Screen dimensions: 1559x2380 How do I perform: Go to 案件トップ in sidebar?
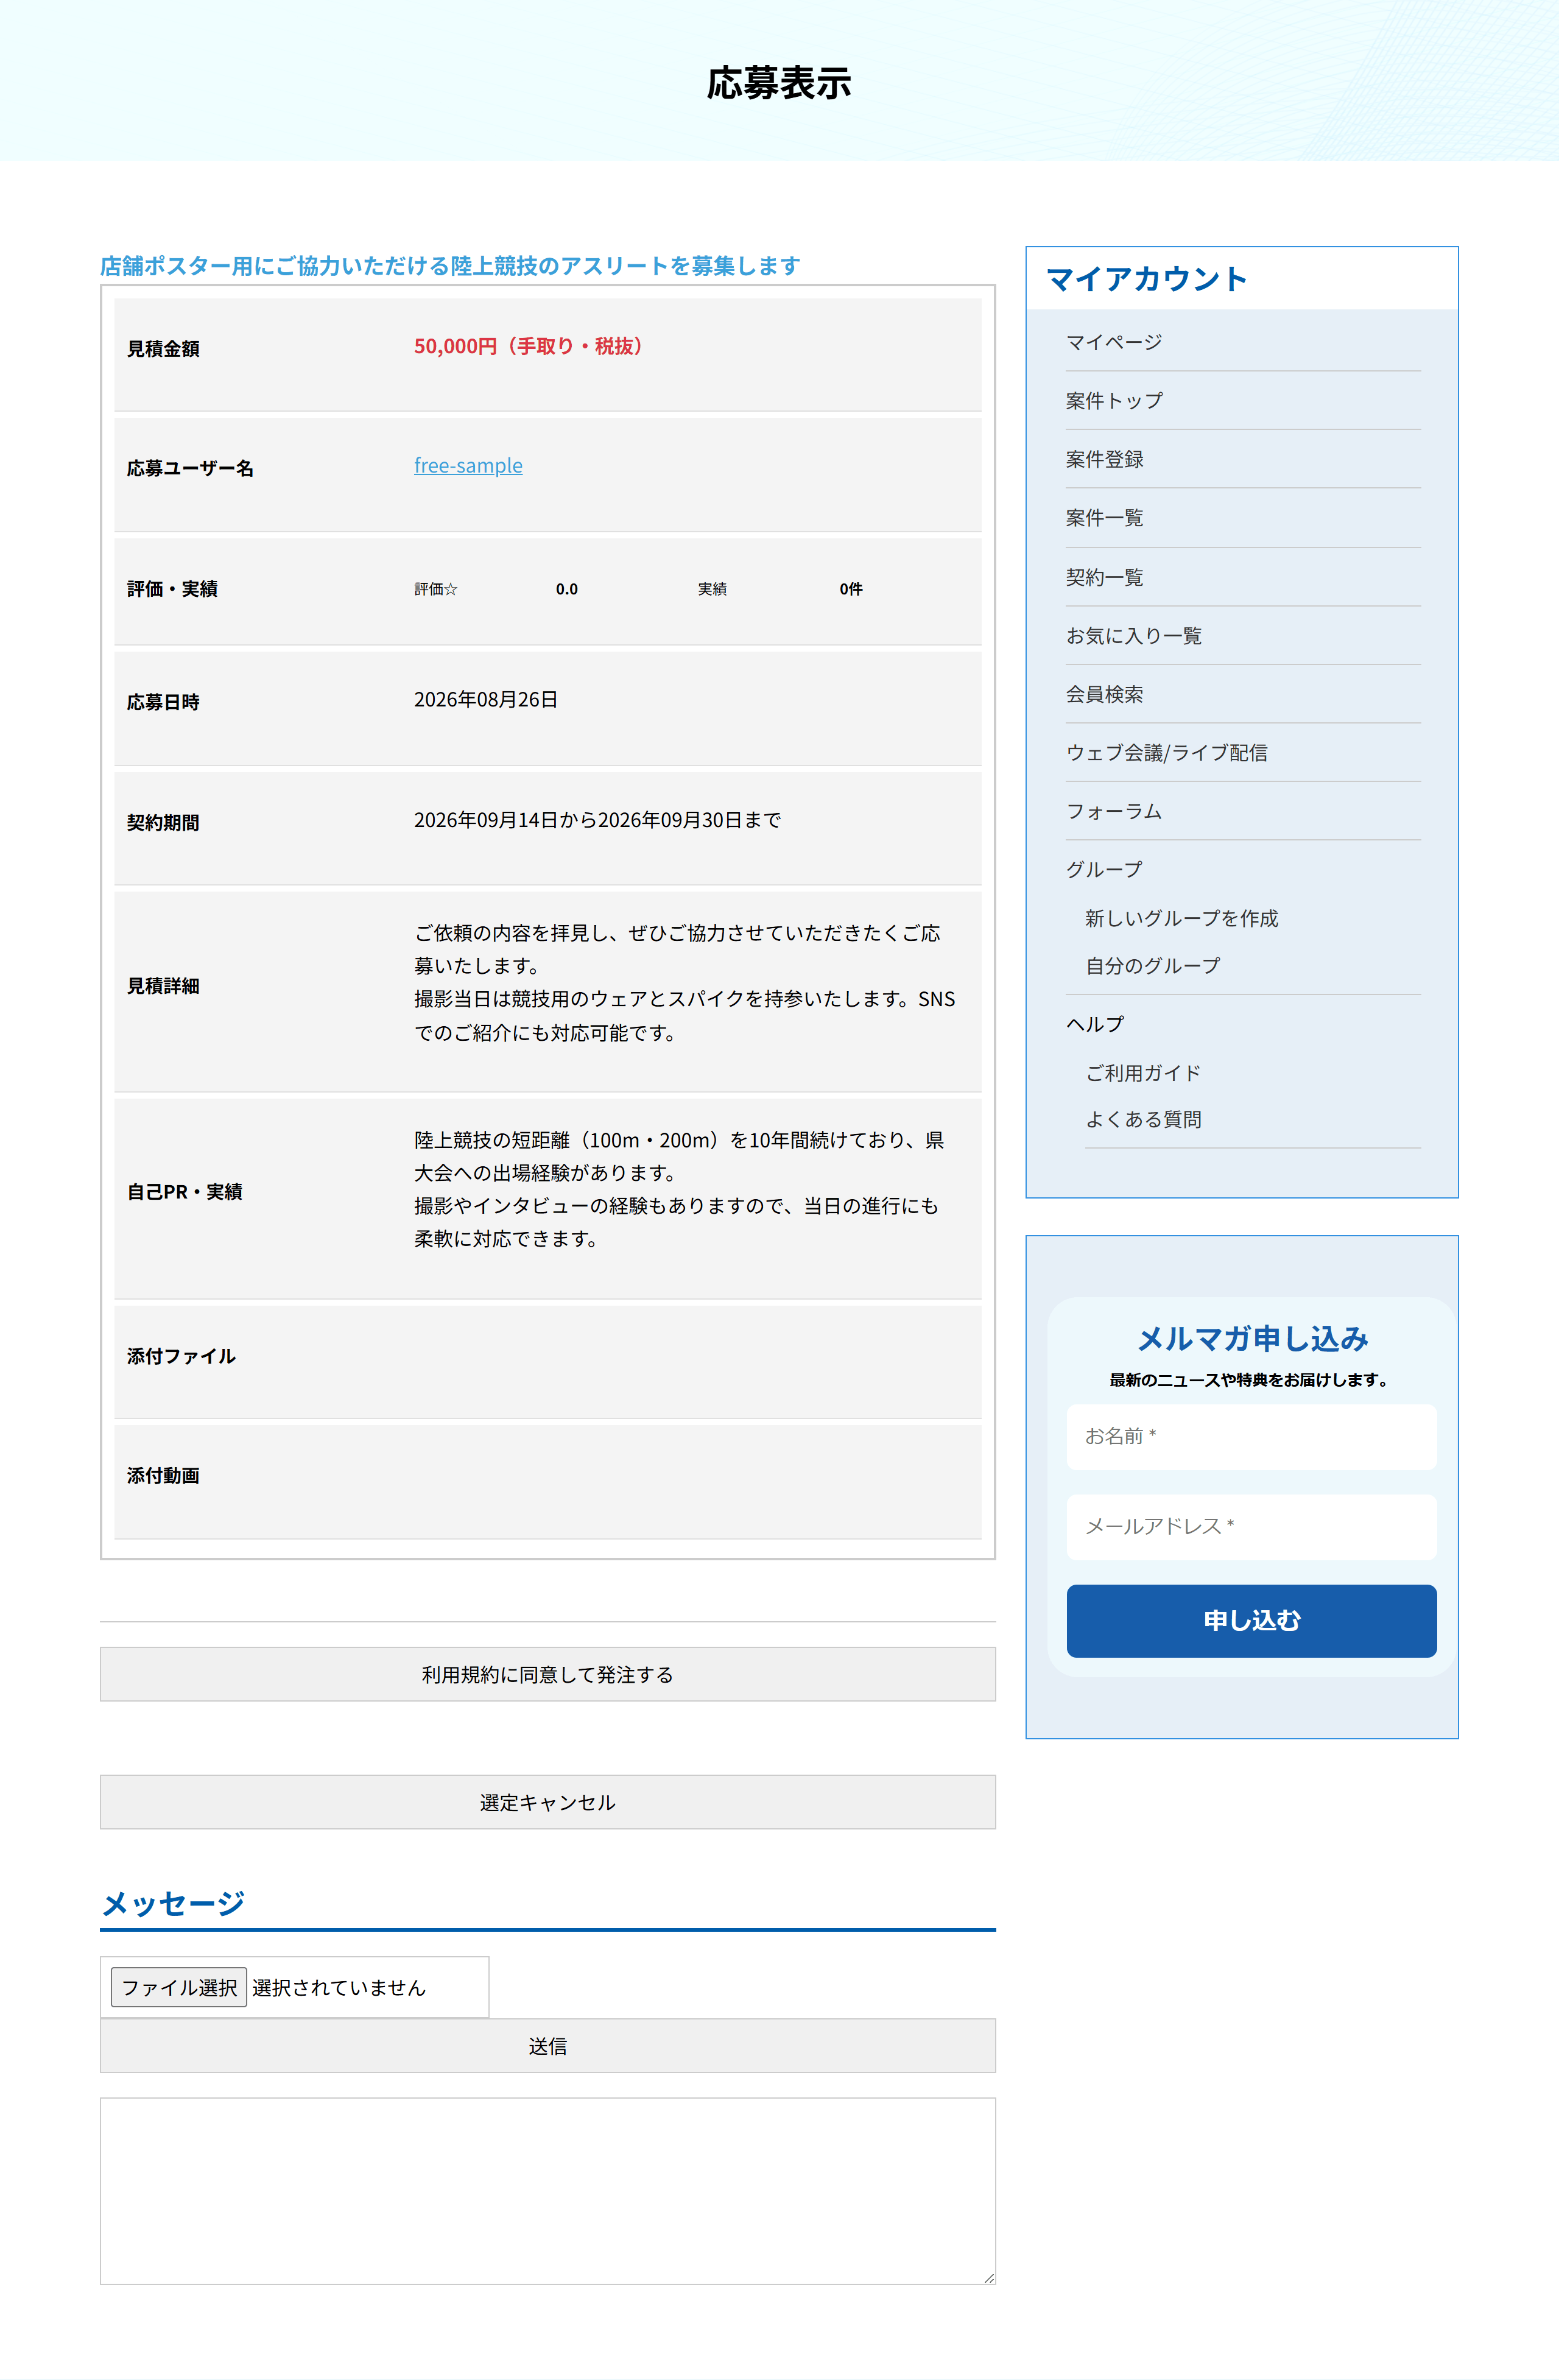click(1114, 401)
